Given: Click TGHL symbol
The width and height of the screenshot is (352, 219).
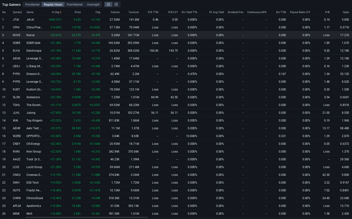Looking at the screenshot, I should (16, 105).
